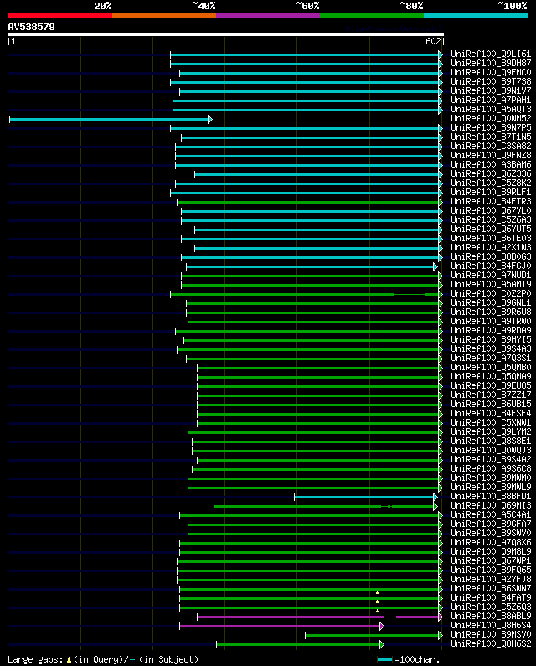
Task: Select the UniRef100_Q6Z336 label
Action: click(x=491, y=173)
